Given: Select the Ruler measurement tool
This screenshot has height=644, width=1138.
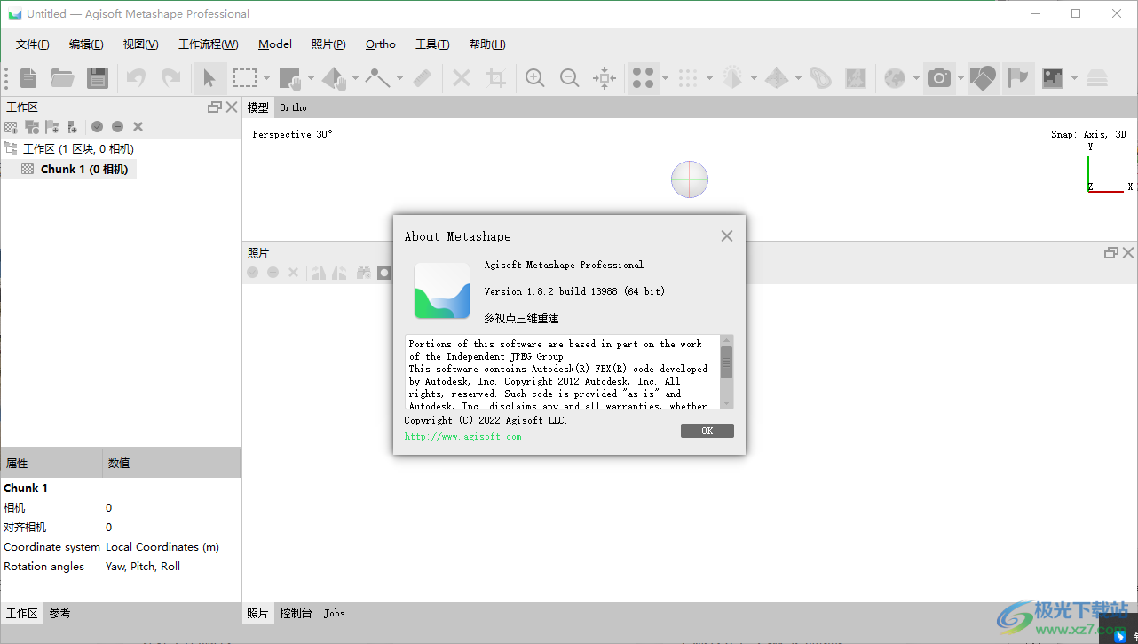Looking at the screenshot, I should click(x=423, y=78).
